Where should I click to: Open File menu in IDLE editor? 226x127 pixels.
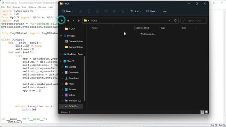tap(3, 7)
